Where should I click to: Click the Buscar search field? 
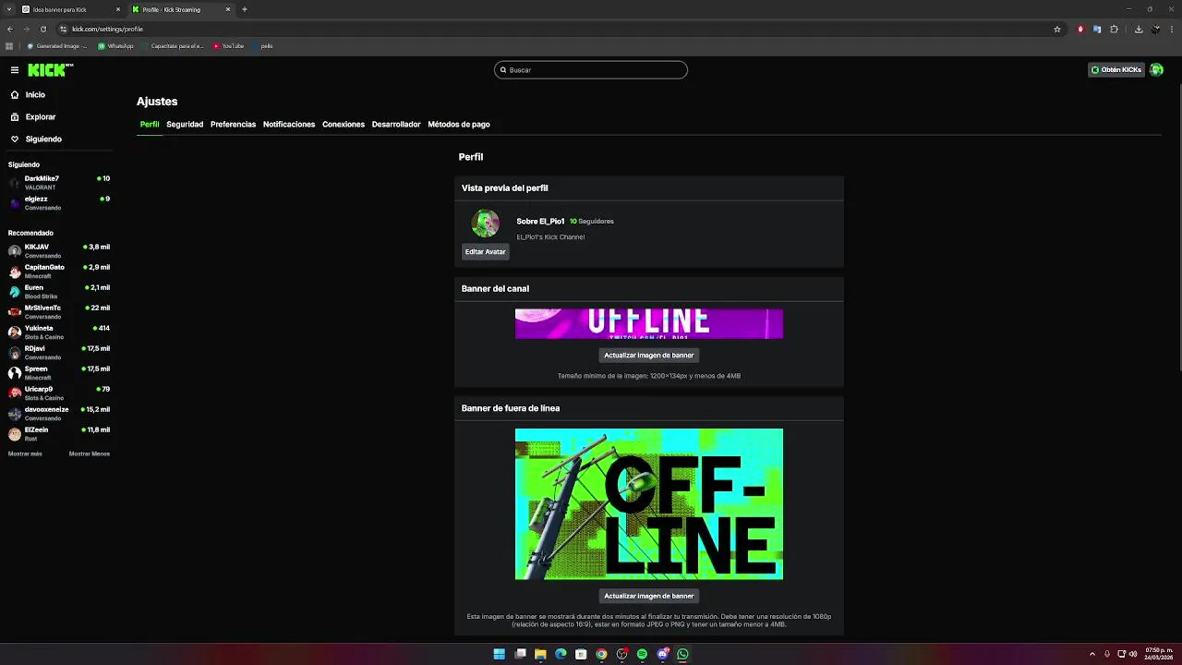pyautogui.click(x=591, y=70)
